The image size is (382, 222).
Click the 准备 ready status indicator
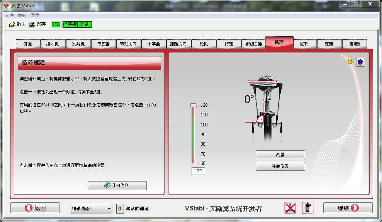pos(84,24)
